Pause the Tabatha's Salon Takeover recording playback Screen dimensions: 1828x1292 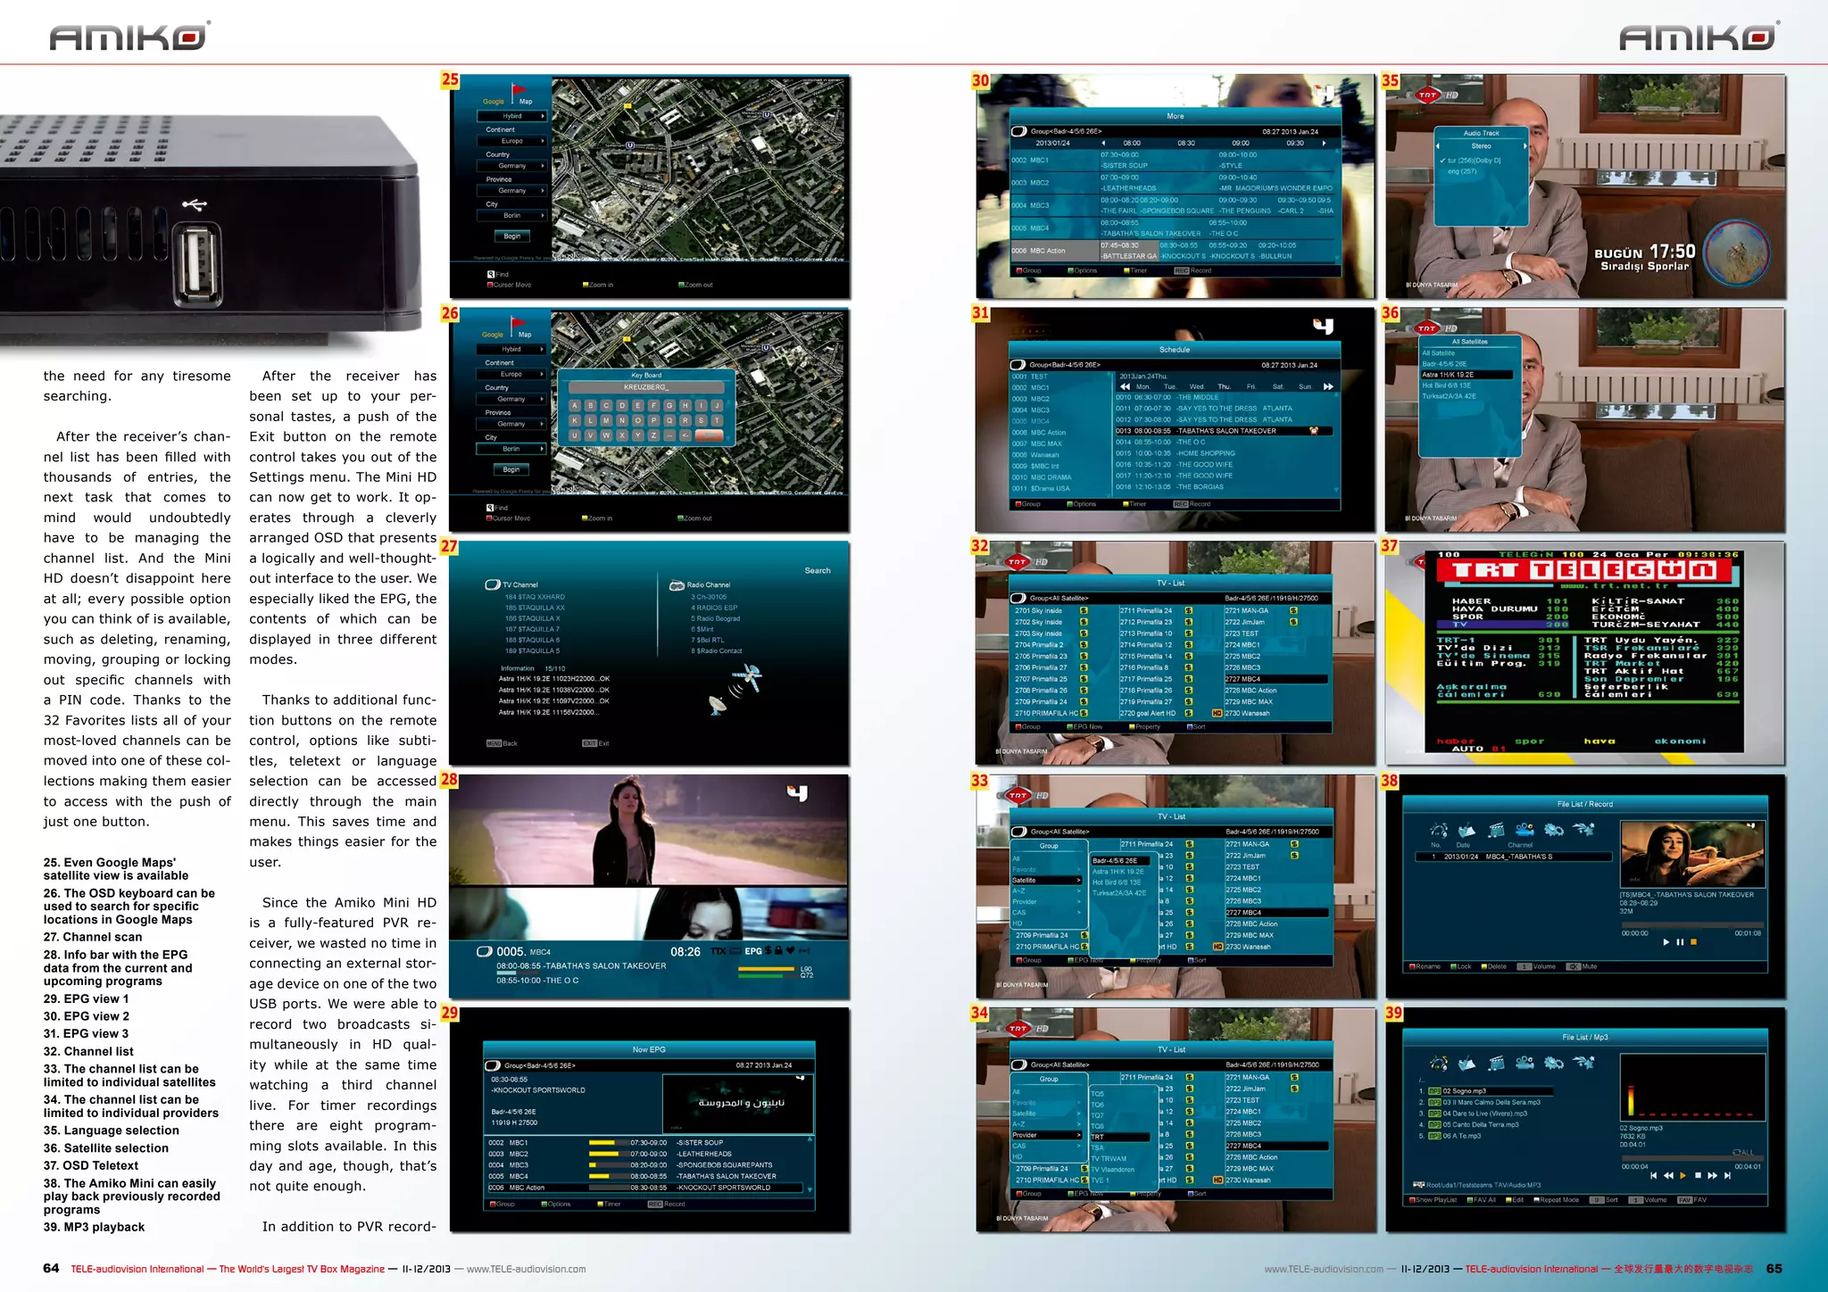point(1681,942)
